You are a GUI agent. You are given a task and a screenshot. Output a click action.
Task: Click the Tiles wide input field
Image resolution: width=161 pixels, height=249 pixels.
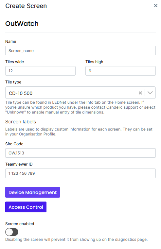pyautogui.click(x=40, y=71)
